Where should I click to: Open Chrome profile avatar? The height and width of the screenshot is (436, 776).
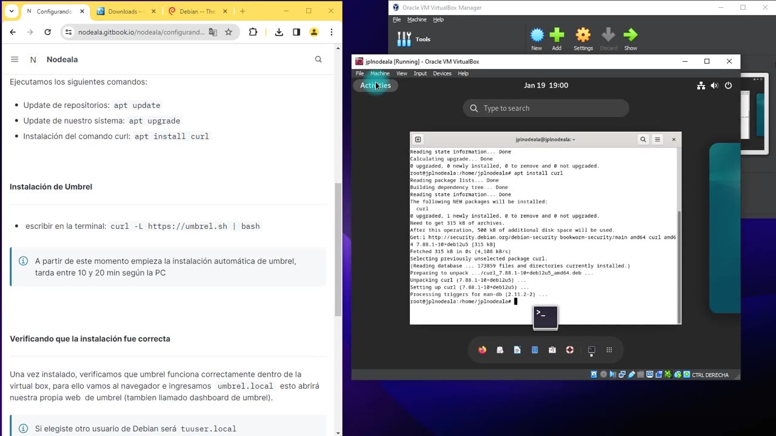pyautogui.click(x=314, y=32)
